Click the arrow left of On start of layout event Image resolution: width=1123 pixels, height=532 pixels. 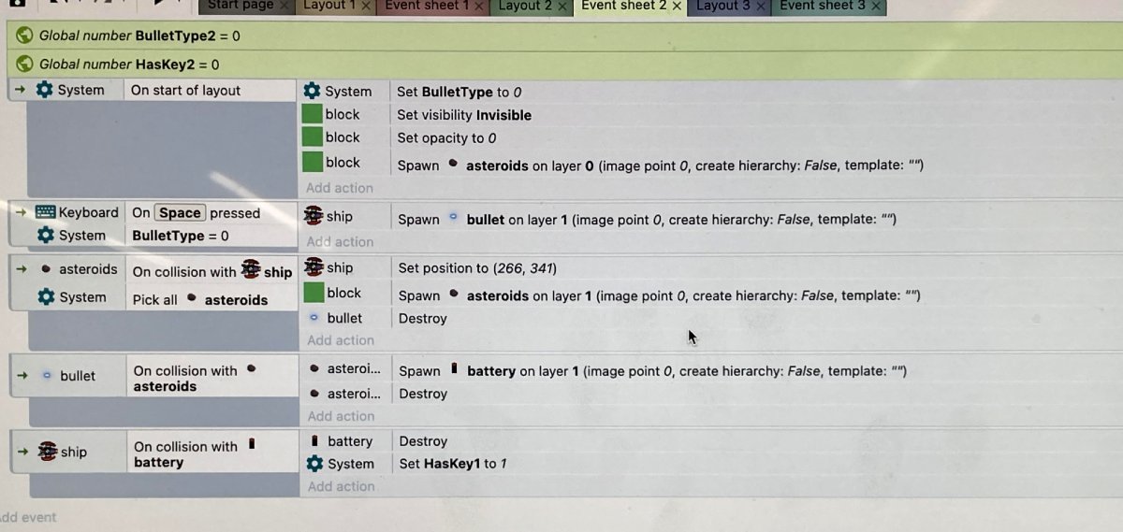(21, 90)
